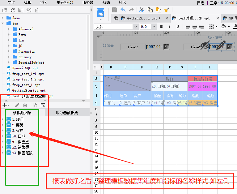The image size is (237, 194).
Task: Open the report preview icon
Action: (100, 13)
